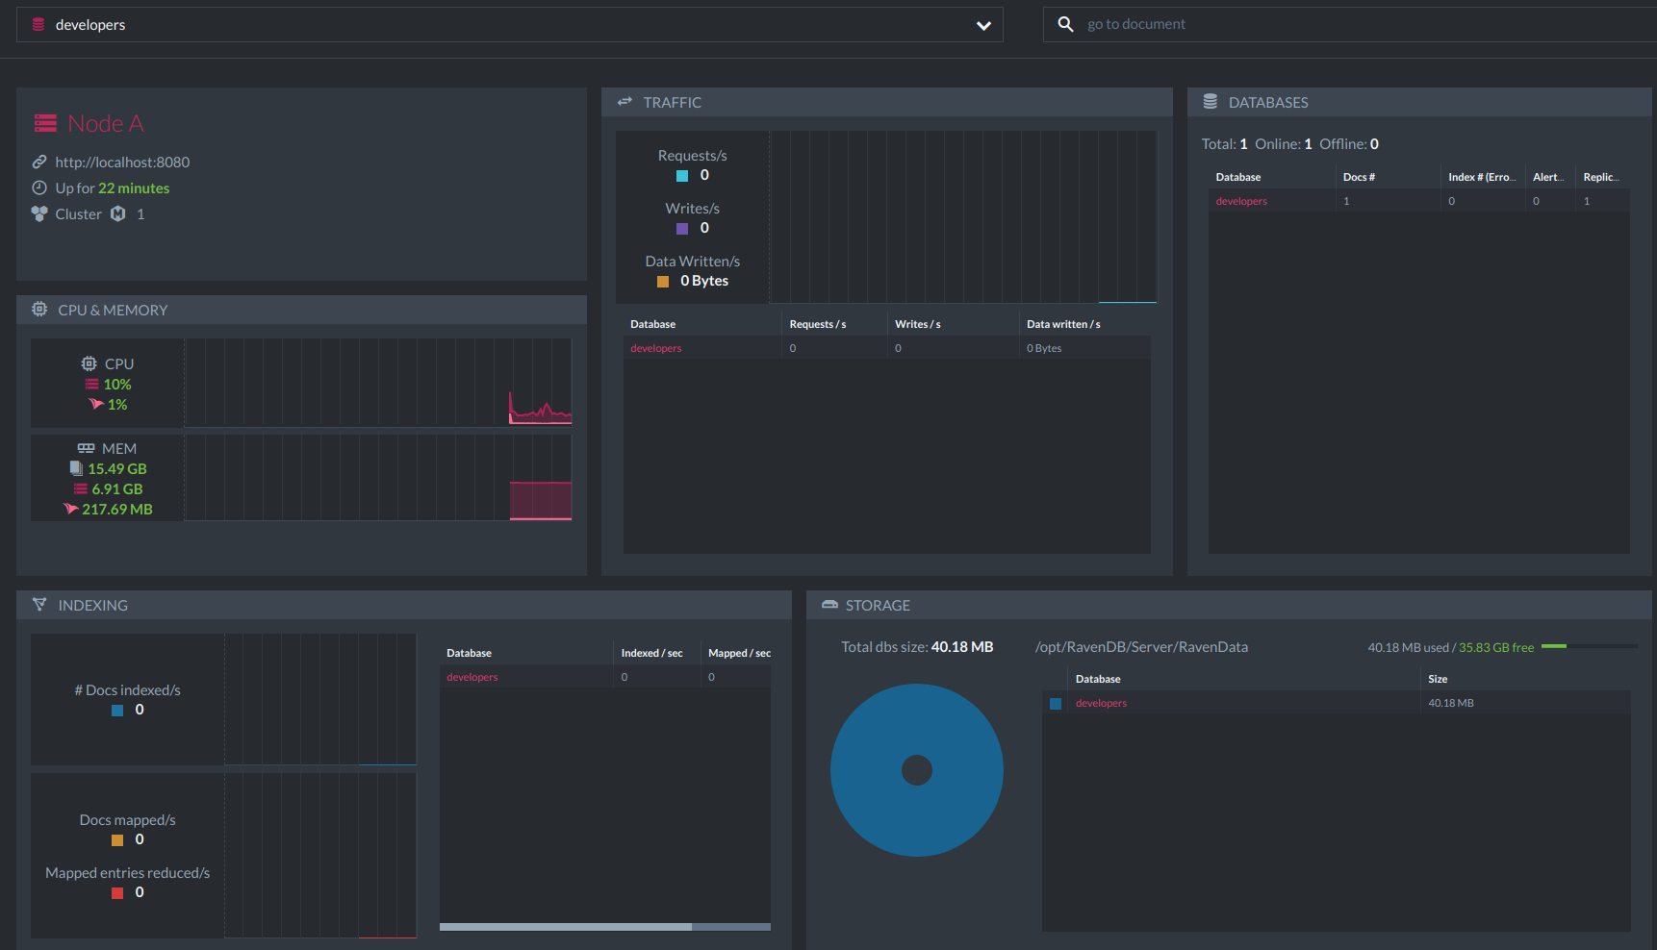Image resolution: width=1657 pixels, height=950 pixels.
Task: Click the link icon beside localhost URL
Action: coord(39,162)
